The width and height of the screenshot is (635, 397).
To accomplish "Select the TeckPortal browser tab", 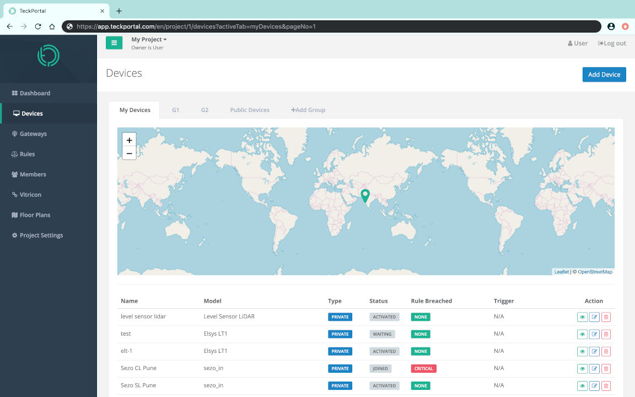I will coord(57,11).
